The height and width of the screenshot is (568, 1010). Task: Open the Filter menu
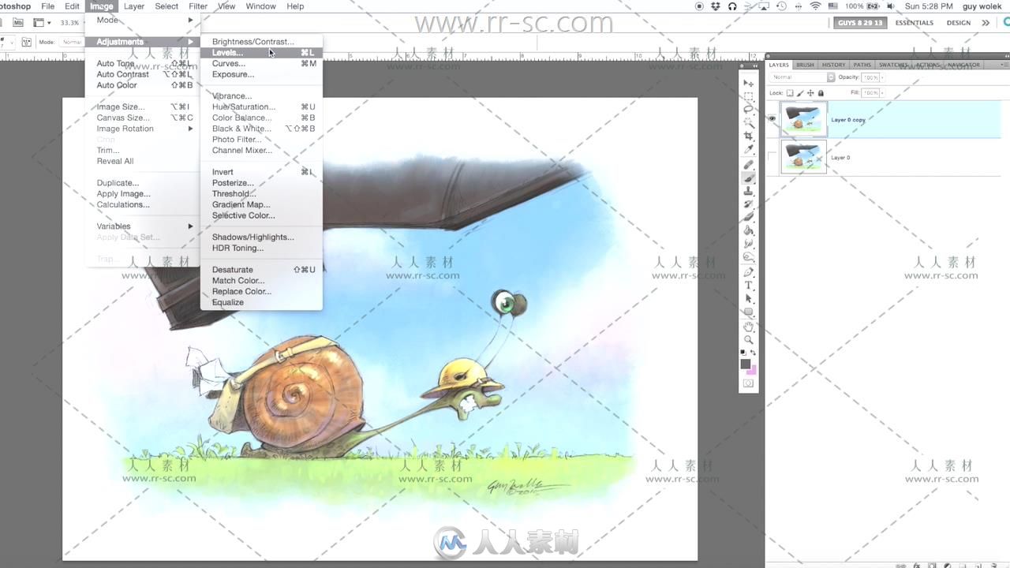tap(198, 6)
